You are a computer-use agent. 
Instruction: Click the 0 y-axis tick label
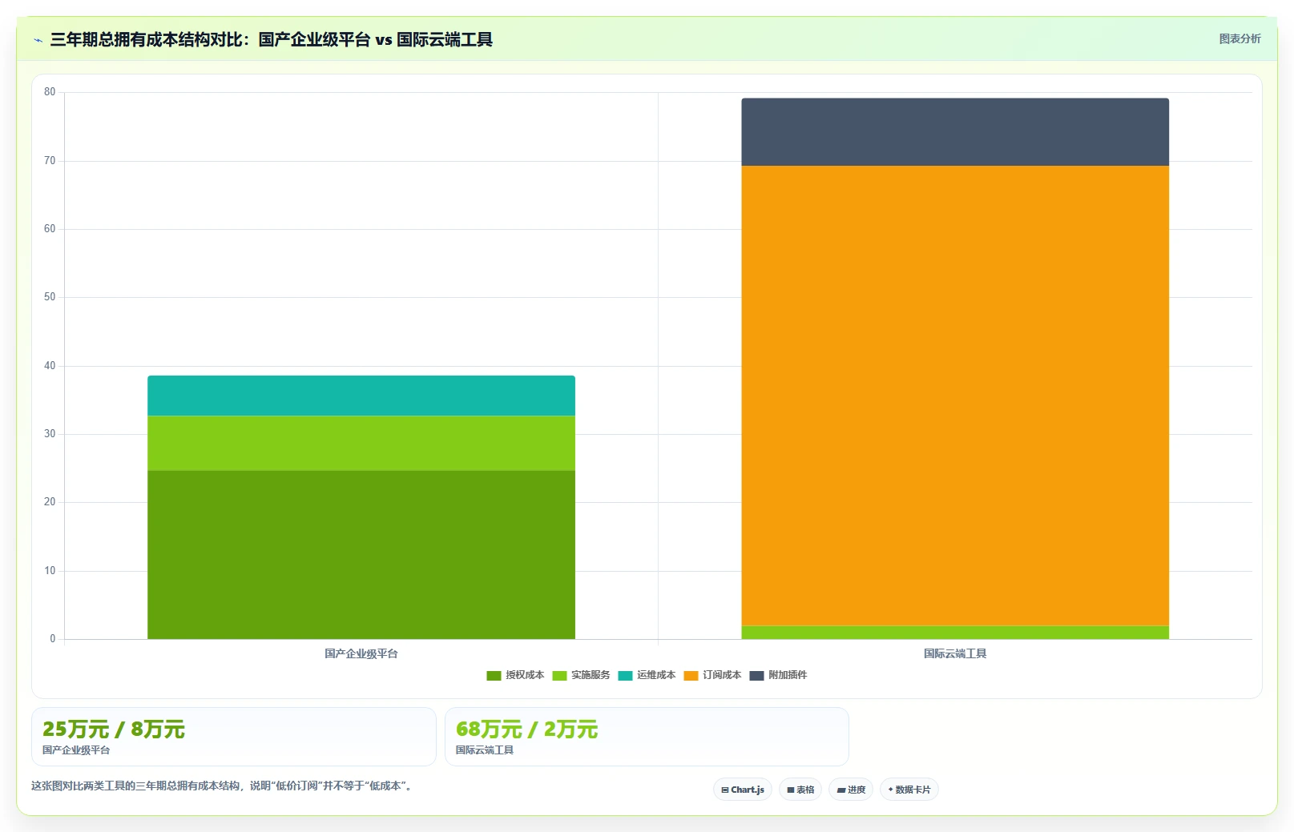click(53, 639)
